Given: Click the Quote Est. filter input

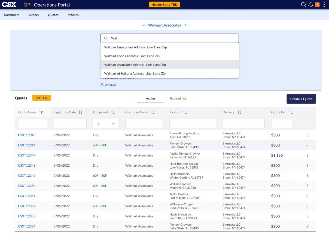Looking at the screenshot, I should tap(282, 124).
